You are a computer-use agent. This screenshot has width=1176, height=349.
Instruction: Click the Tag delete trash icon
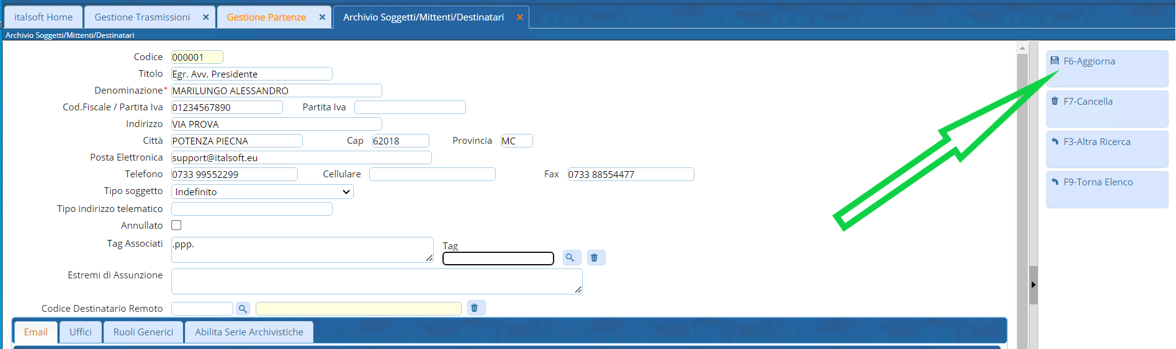(595, 257)
